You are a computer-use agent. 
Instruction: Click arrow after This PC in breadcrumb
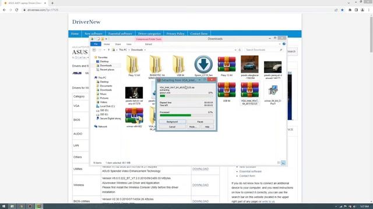129,50
